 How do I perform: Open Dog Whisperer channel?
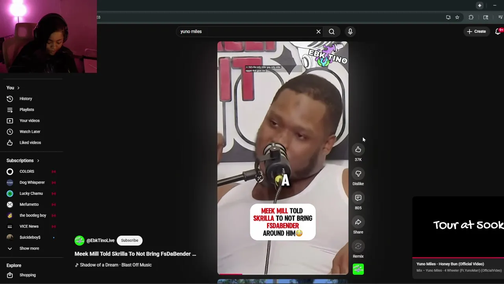[x=31, y=183]
